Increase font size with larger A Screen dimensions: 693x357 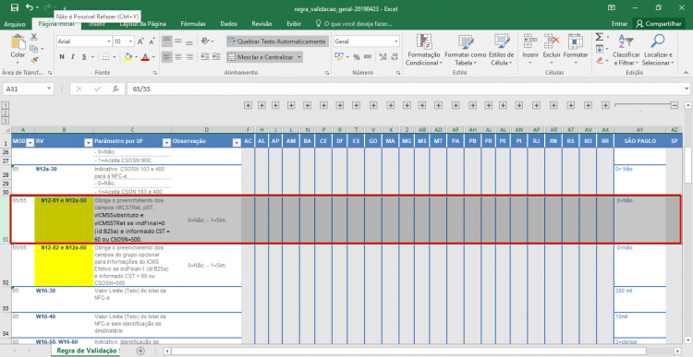click(x=140, y=42)
